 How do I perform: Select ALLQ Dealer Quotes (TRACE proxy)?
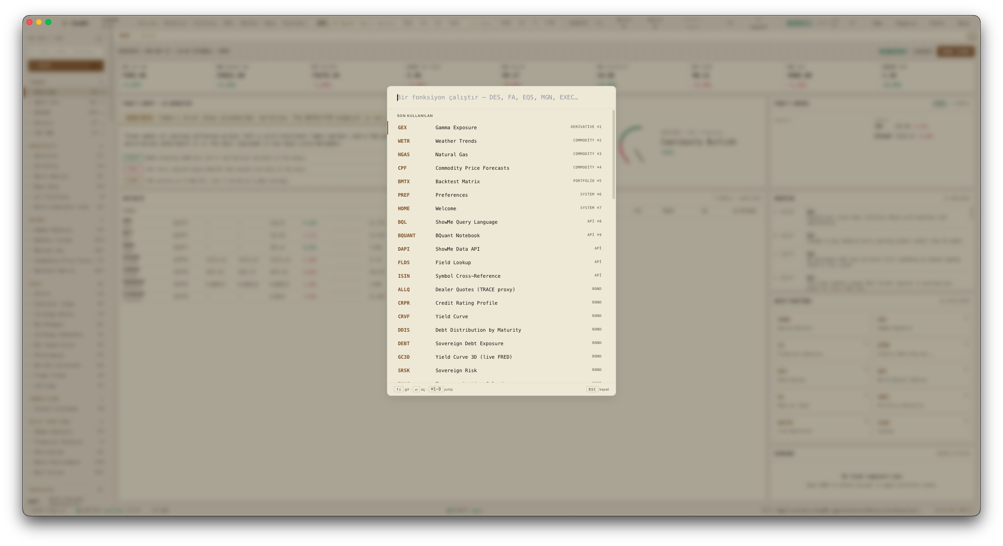click(499, 290)
